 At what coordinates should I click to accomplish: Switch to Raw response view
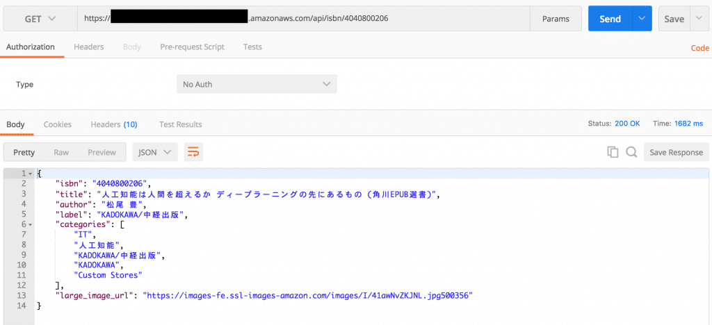(x=61, y=152)
